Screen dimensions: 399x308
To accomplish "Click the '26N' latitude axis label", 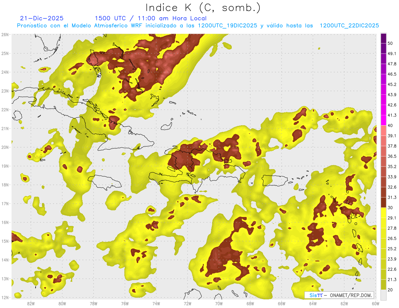I will [x=5, y=35].
